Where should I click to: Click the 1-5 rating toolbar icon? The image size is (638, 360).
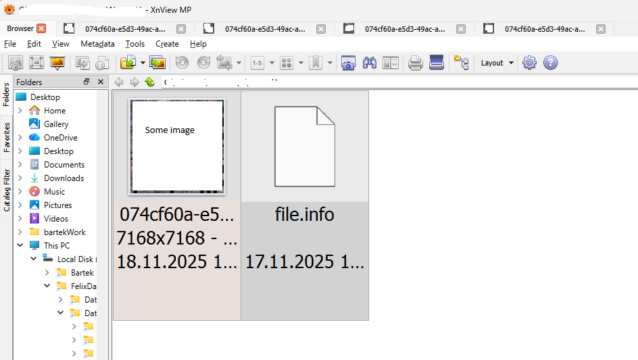pos(257,63)
